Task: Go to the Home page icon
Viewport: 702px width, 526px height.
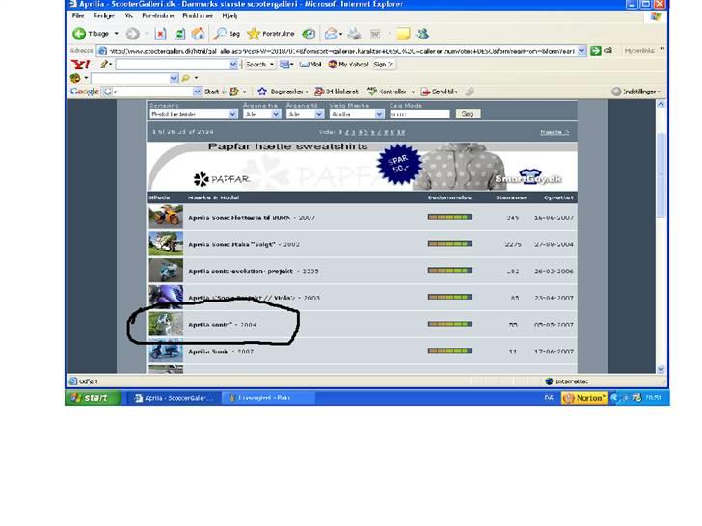Action: click(x=198, y=34)
